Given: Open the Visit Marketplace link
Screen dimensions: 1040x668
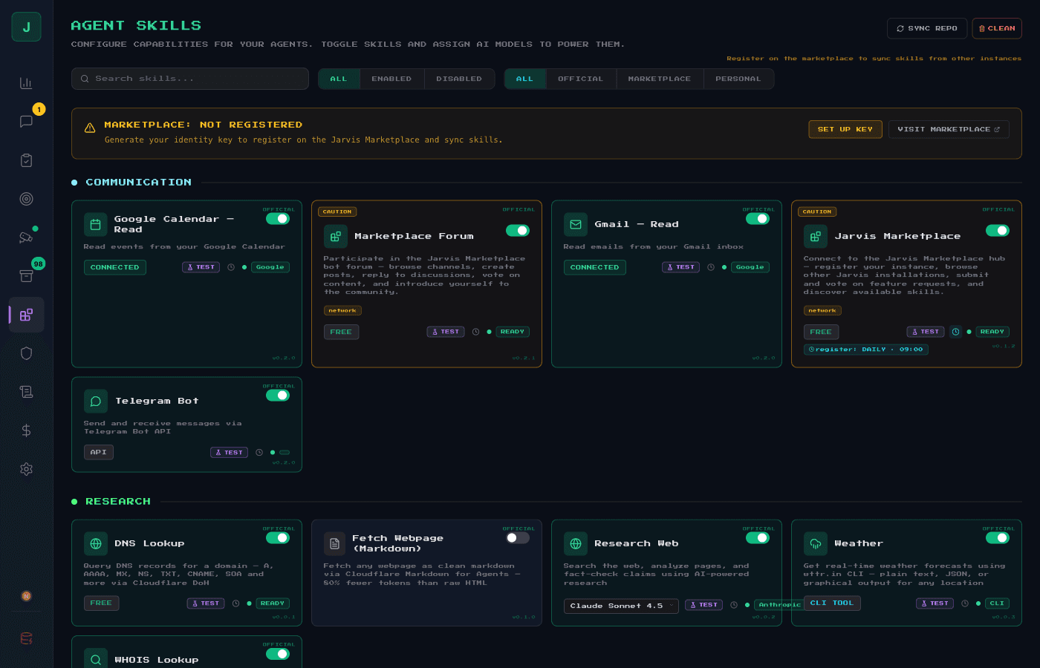Looking at the screenshot, I should pyautogui.click(x=948, y=129).
